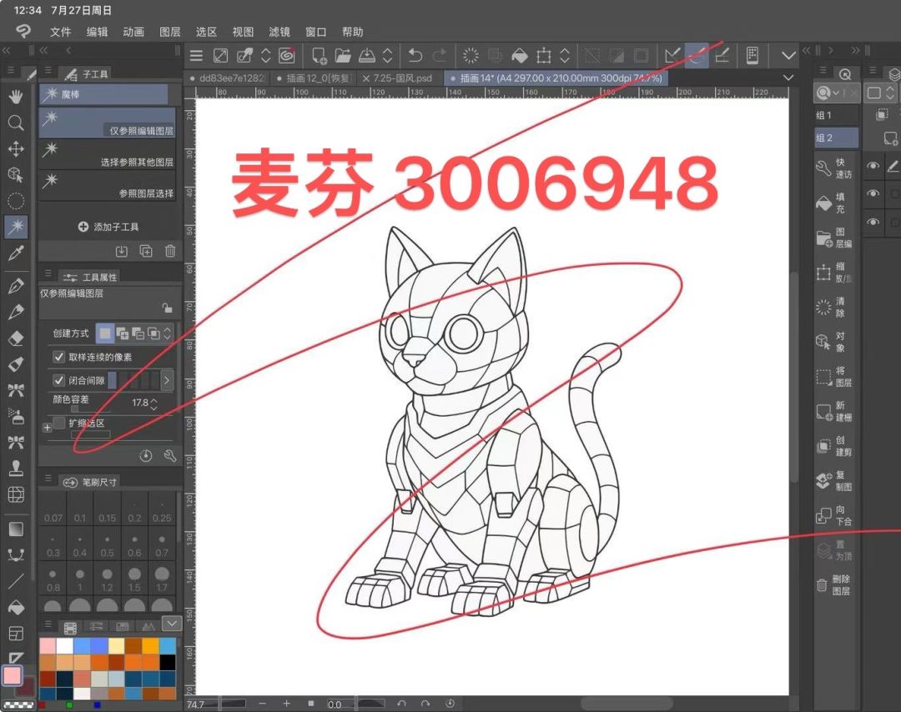Open the canvas tabs dropdown chevron
Viewport: 901px width, 712px height.
coord(788,77)
